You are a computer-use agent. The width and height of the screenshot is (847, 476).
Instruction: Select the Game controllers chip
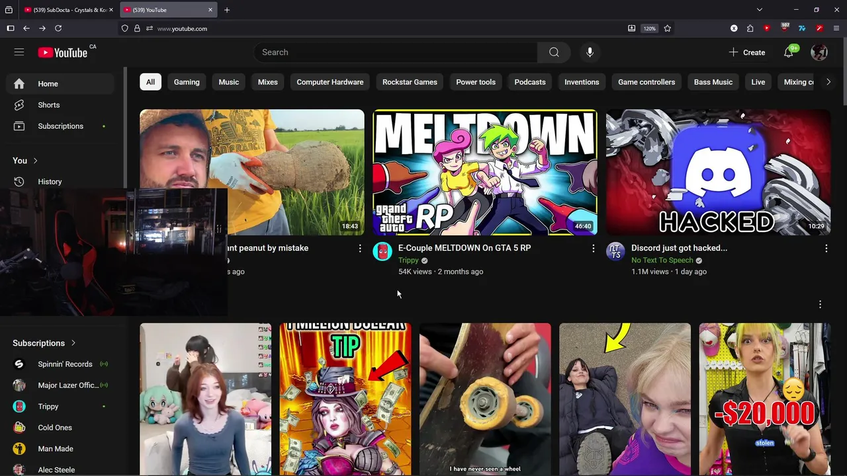[646, 82]
